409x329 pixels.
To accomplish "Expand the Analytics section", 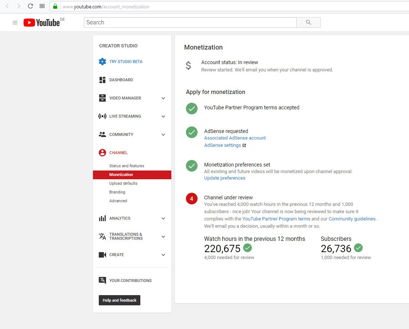I will 163,219.
